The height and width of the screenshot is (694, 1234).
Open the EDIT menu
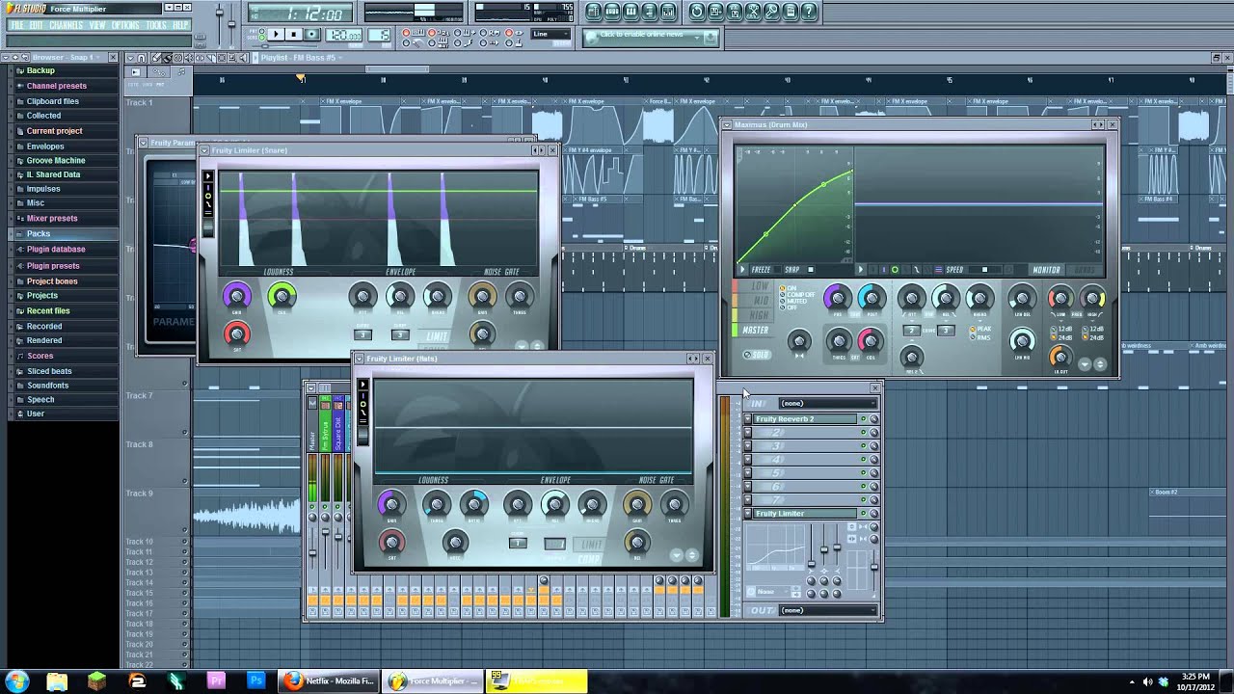pyautogui.click(x=37, y=25)
